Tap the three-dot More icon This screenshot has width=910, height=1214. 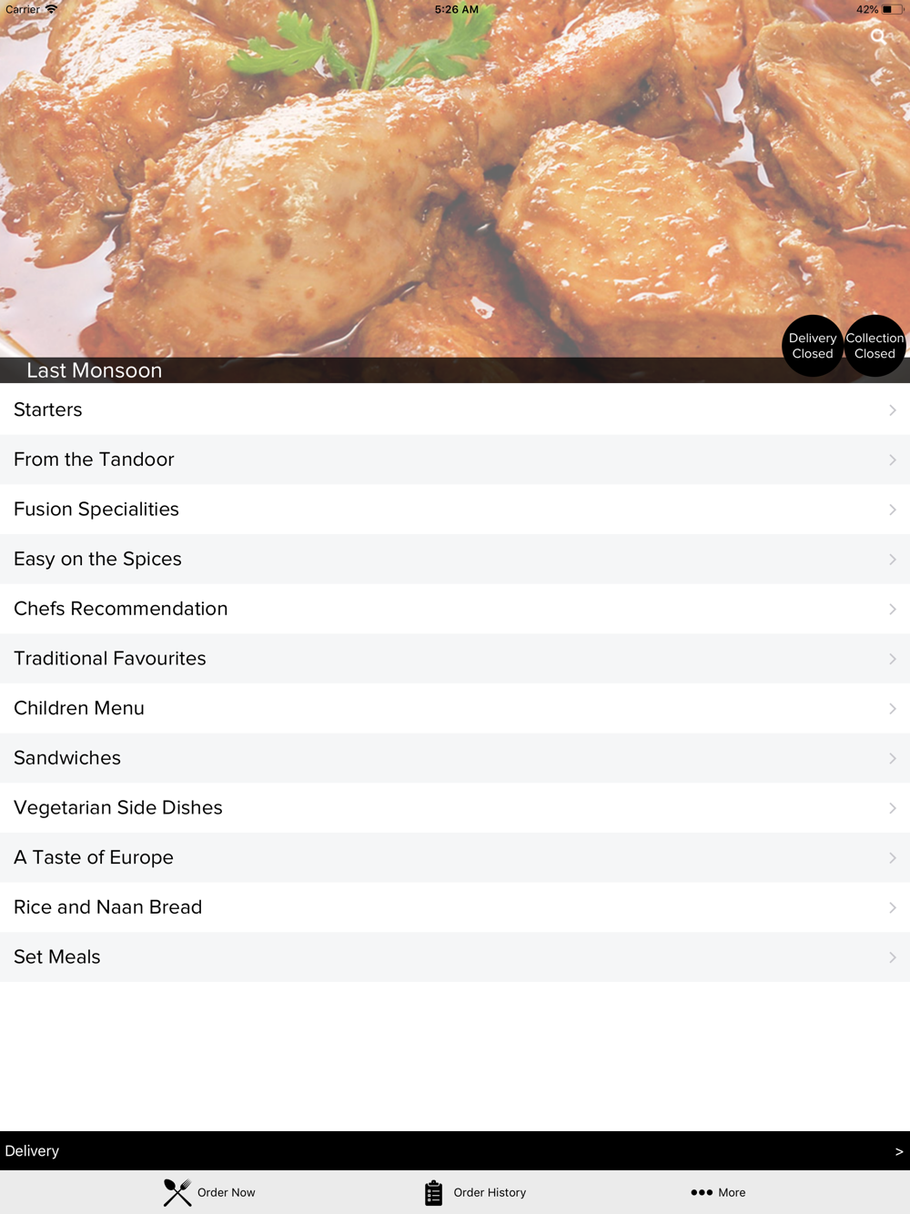point(701,1192)
